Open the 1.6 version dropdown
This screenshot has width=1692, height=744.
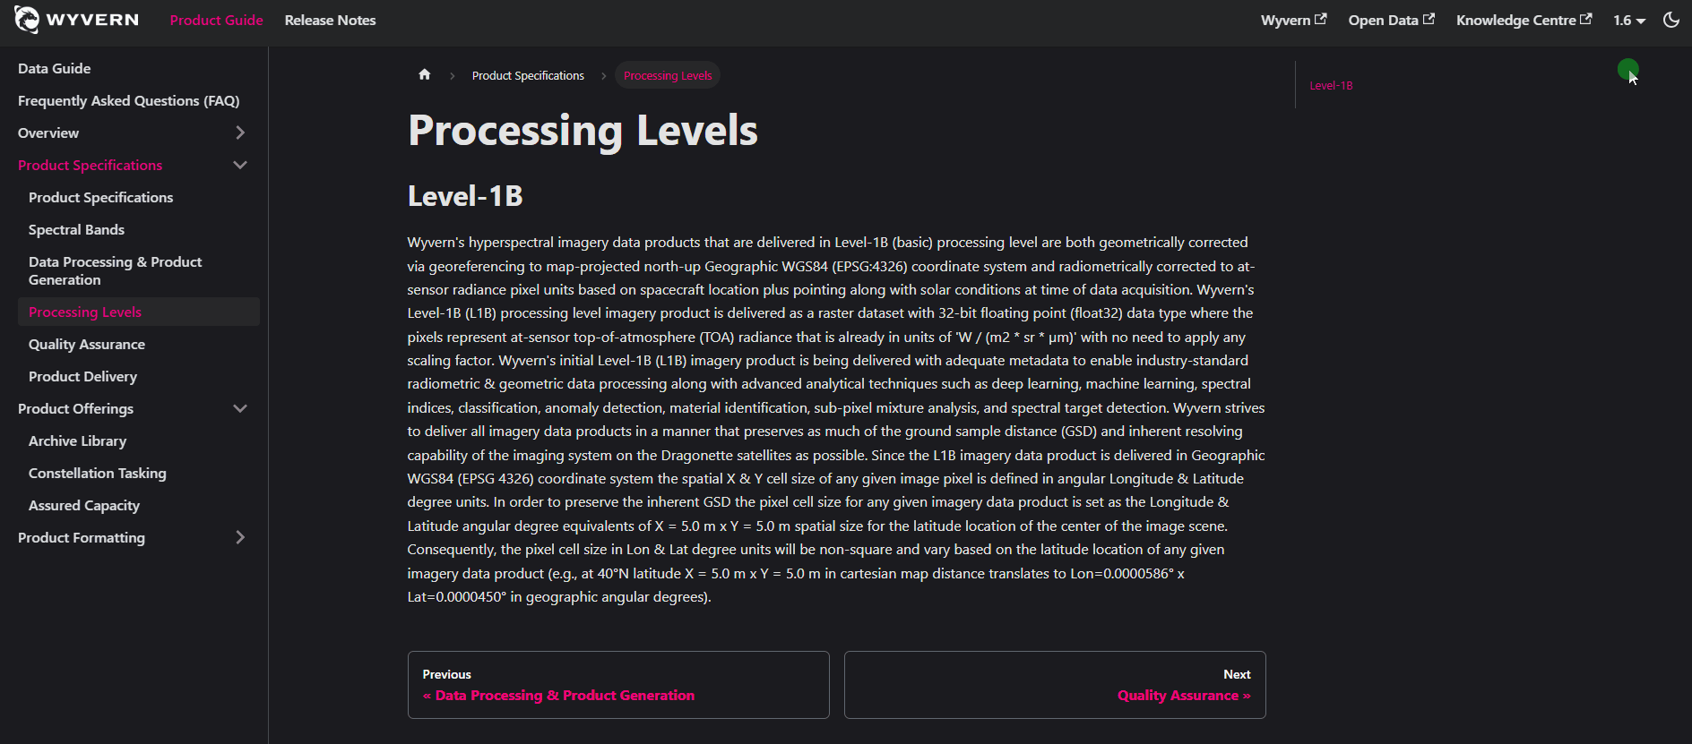pyautogui.click(x=1629, y=20)
